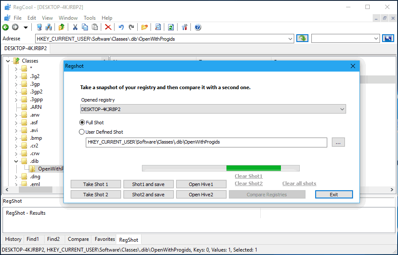Open the search combo box dropdown arrow
Screen dimensions: 398x255
pyautogui.click(x=376, y=39)
